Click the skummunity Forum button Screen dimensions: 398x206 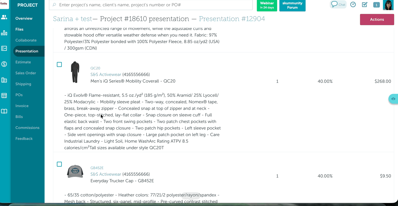point(292,5)
